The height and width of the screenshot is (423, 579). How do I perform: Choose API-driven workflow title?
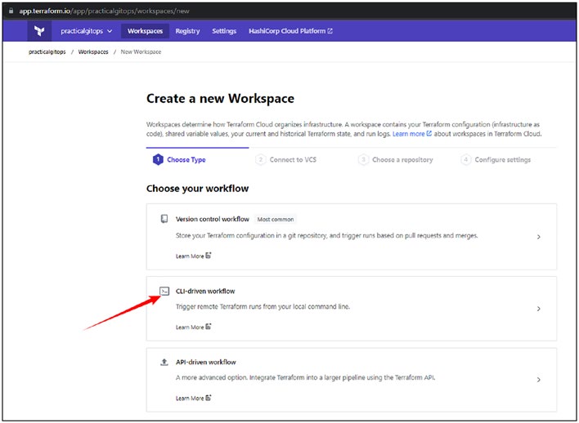click(x=206, y=362)
